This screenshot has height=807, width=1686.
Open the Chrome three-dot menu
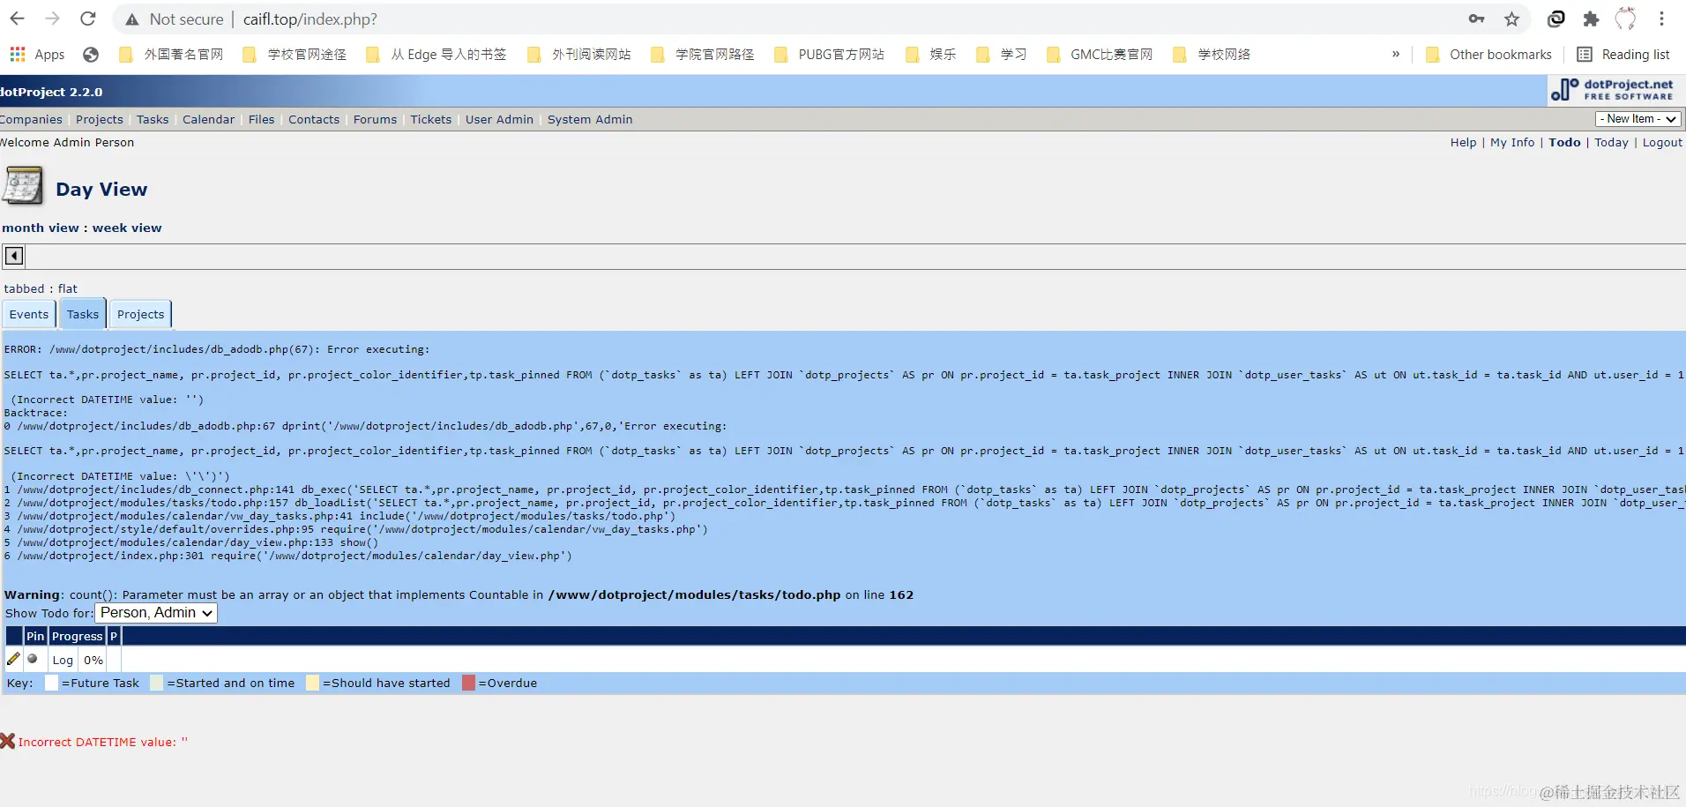click(1661, 19)
